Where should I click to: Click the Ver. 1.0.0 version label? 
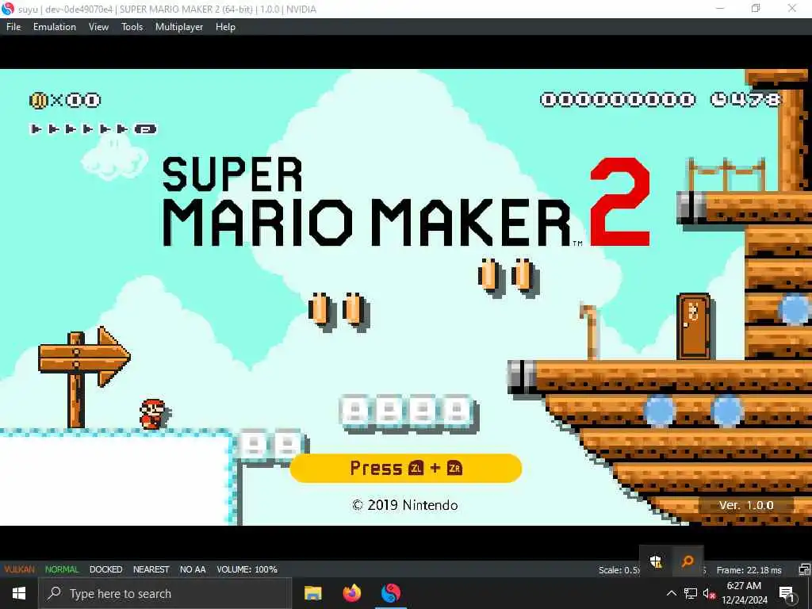(x=745, y=505)
